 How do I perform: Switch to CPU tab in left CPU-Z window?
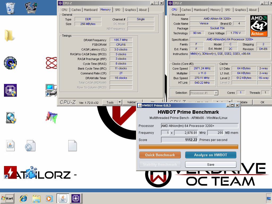point(64,10)
